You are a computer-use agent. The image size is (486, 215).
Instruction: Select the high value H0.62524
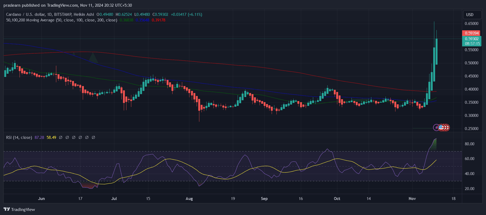point(124,14)
